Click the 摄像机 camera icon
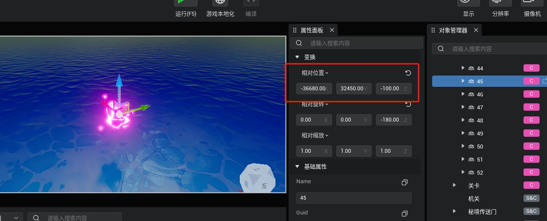Image resolution: width=547 pixels, height=221 pixels. click(x=532, y=3)
